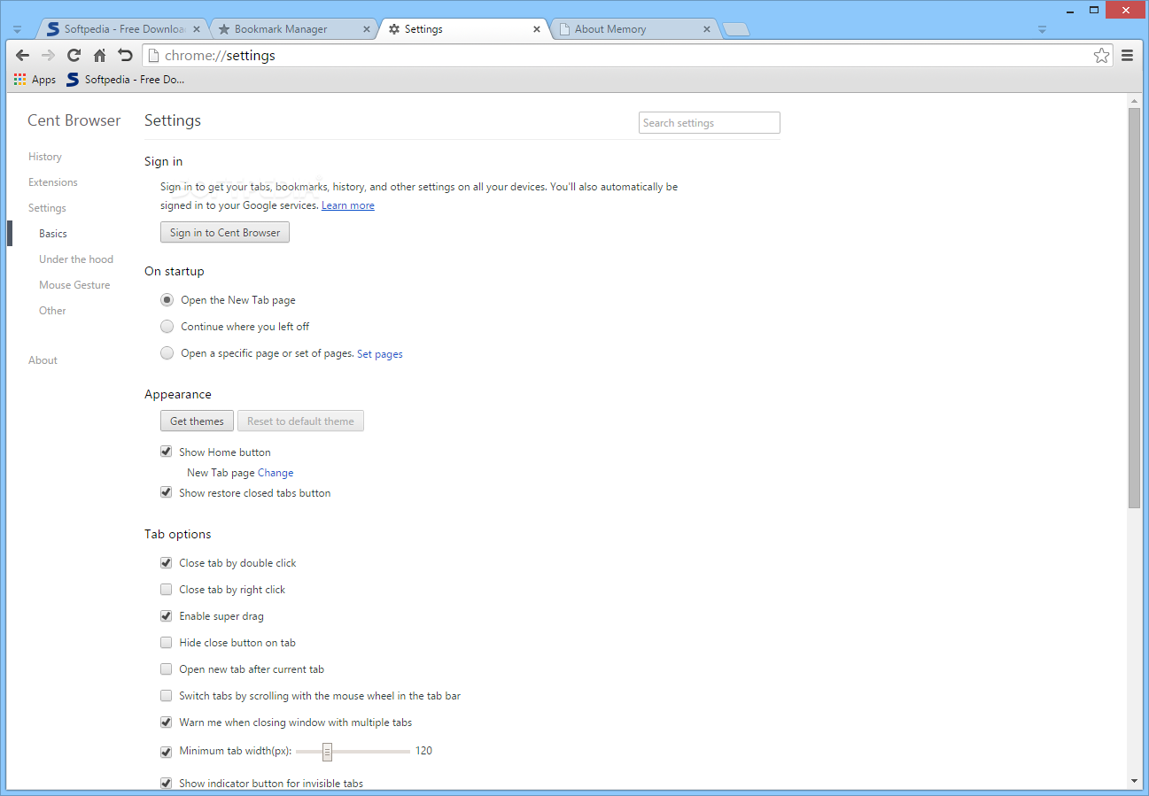The width and height of the screenshot is (1149, 796).
Task: Open the browser's hamburger menu
Action: 1127,55
